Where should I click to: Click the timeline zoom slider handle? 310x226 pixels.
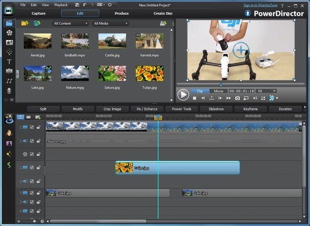[34, 221]
